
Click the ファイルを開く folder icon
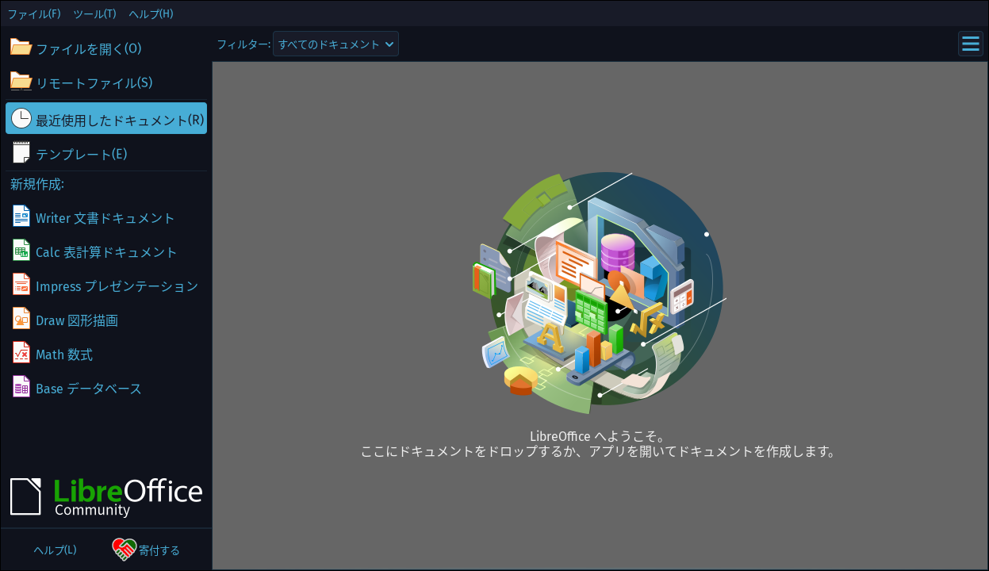tap(21, 48)
